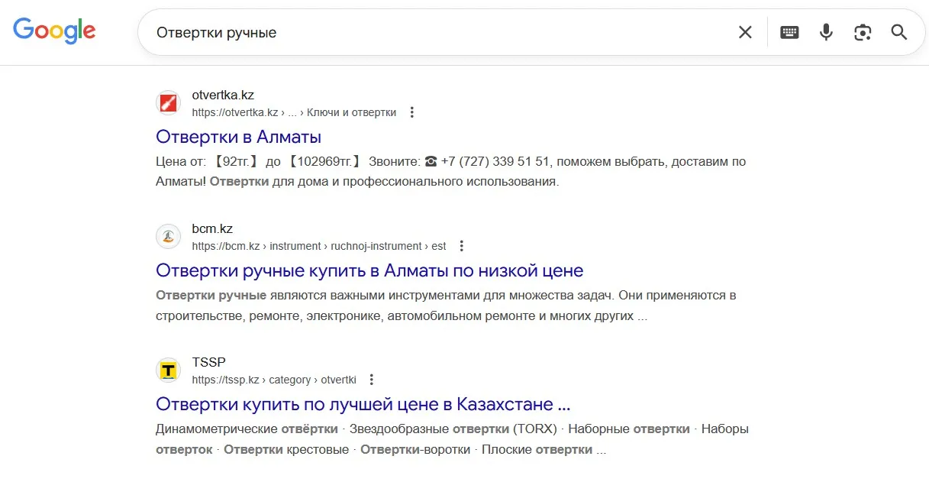Start voice search with microphone
Screen dimensions: 929x482
tap(826, 32)
